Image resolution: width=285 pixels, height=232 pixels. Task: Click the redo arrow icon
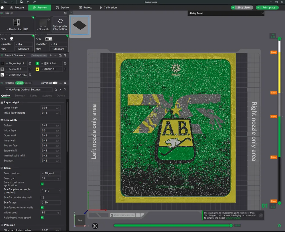(x=34, y=2)
